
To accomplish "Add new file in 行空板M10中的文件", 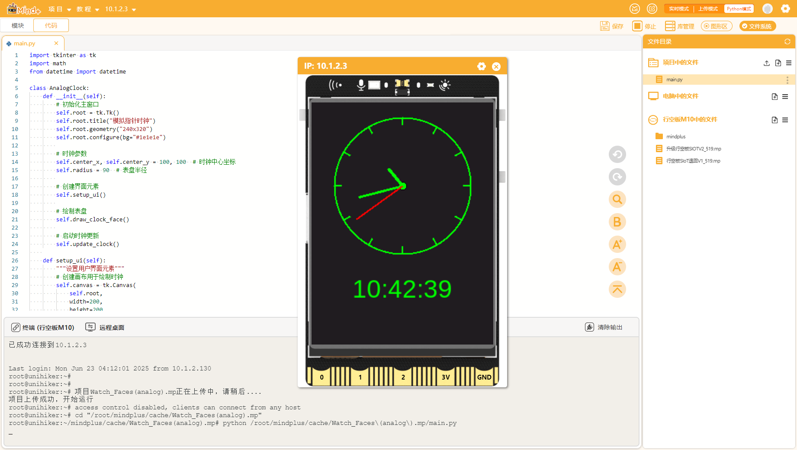I will tap(775, 120).
